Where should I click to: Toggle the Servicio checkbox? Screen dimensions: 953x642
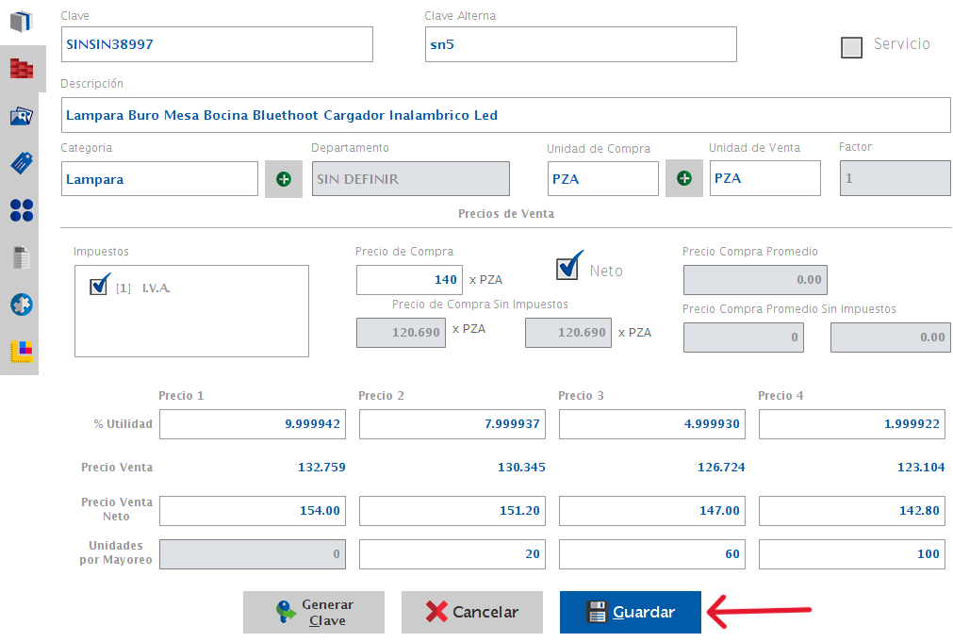(851, 47)
